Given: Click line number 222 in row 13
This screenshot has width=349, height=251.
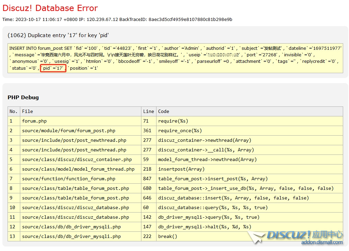Looking at the screenshot, I should 147,236.
